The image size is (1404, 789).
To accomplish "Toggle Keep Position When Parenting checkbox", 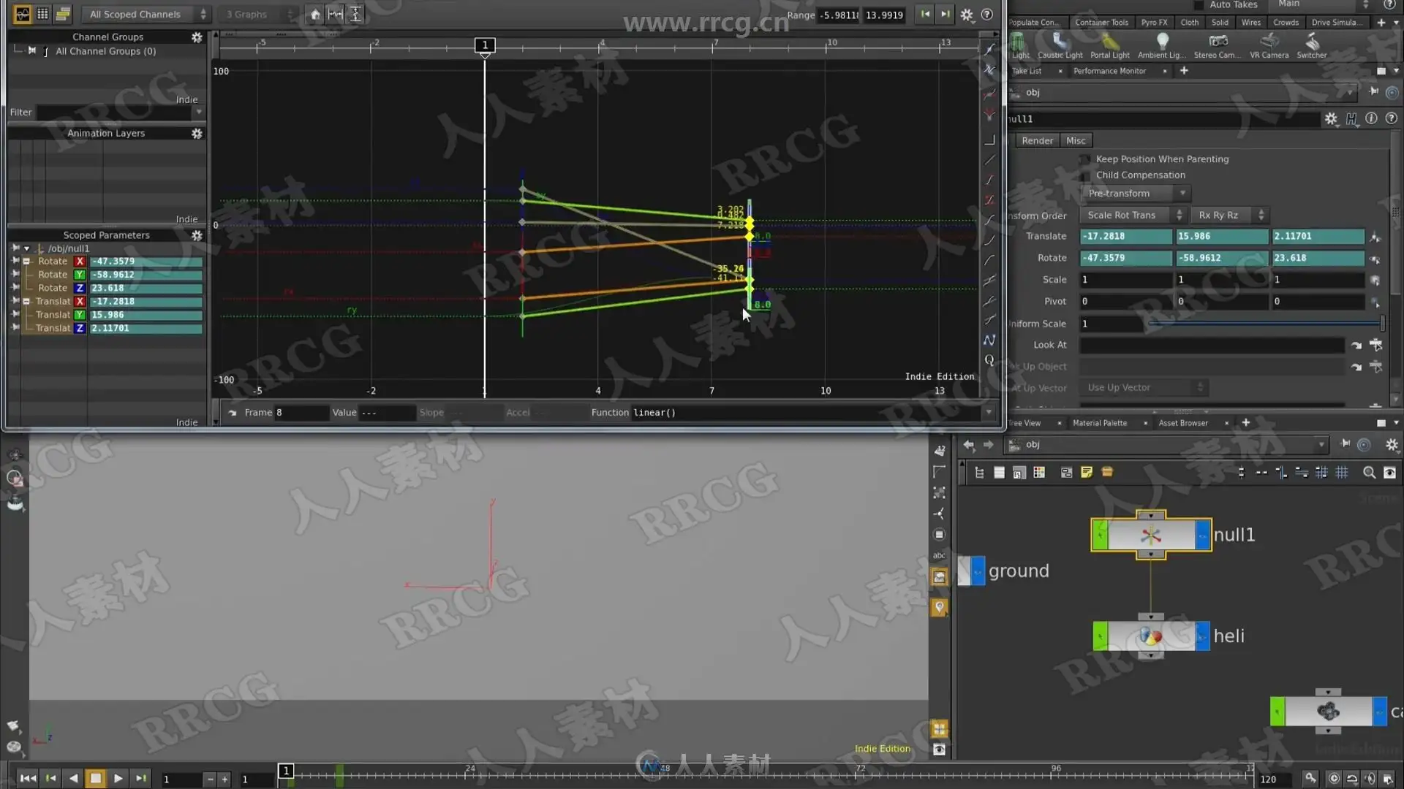I will coord(1085,159).
